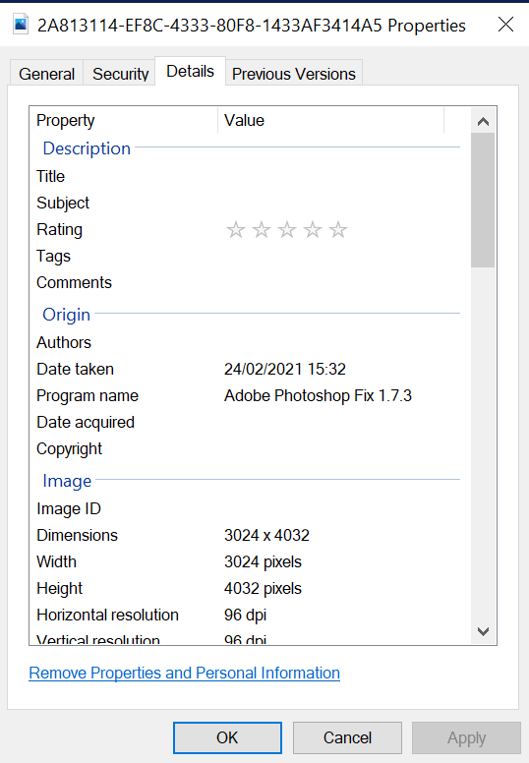Click the scroll up arrow
The width and height of the screenshot is (529, 763).
[483, 121]
